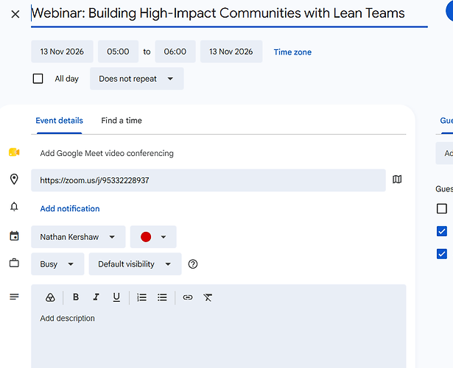Click the notification bell icon
This screenshot has height=368, width=453.
coord(14,207)
